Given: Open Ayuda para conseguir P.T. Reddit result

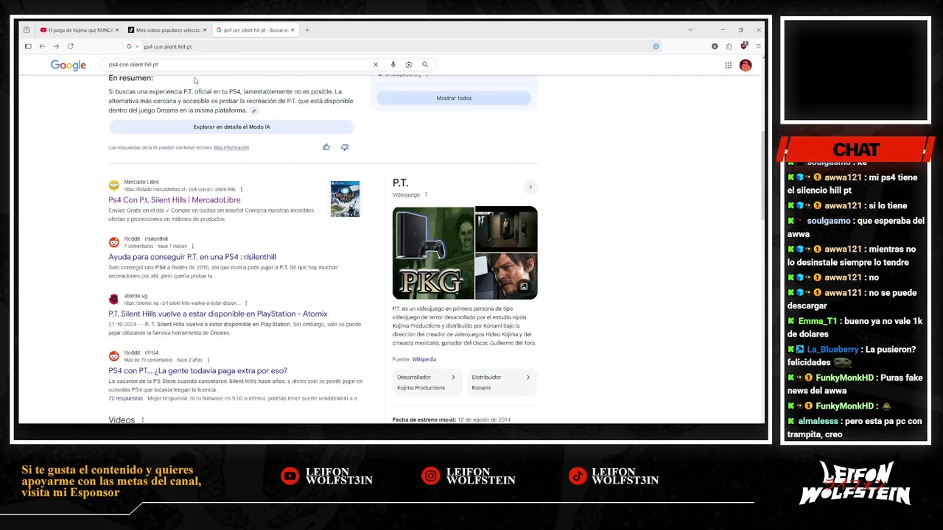Looking at the screenshot, I should (192, 257).
